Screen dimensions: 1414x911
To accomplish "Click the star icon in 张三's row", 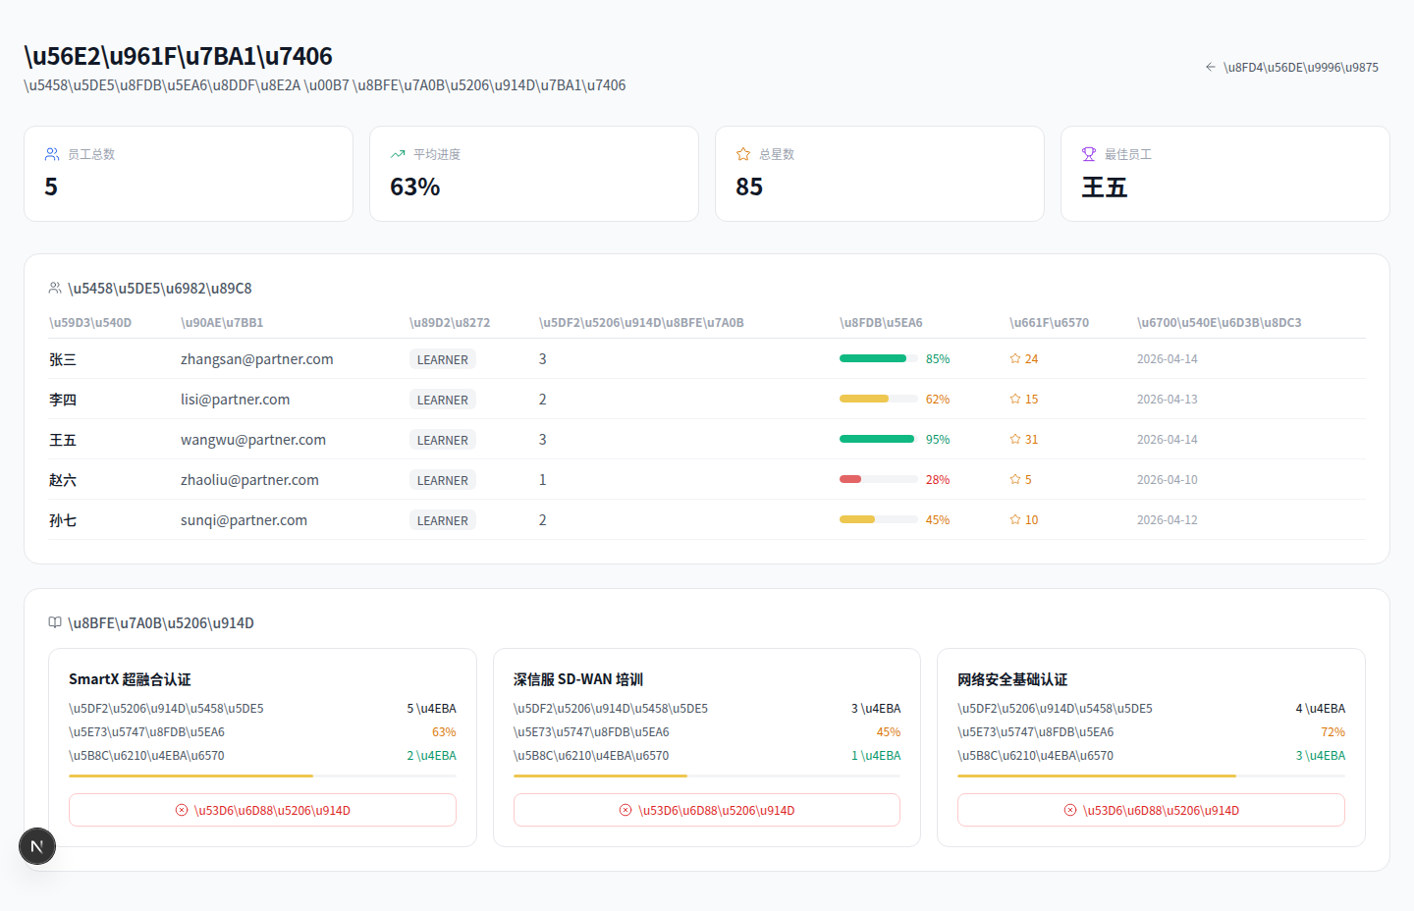I will coord(1015,358).
